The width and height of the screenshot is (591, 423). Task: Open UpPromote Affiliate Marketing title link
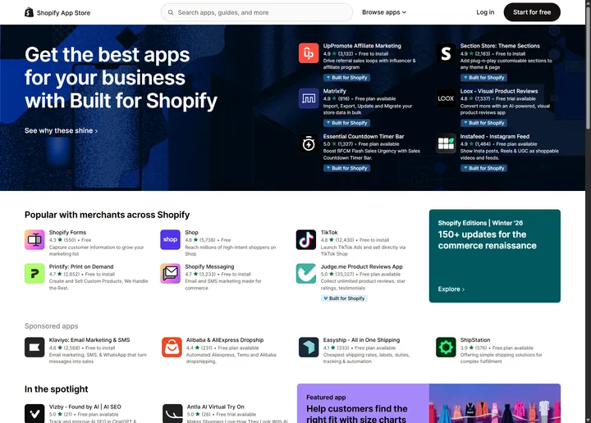click(362, 46)
